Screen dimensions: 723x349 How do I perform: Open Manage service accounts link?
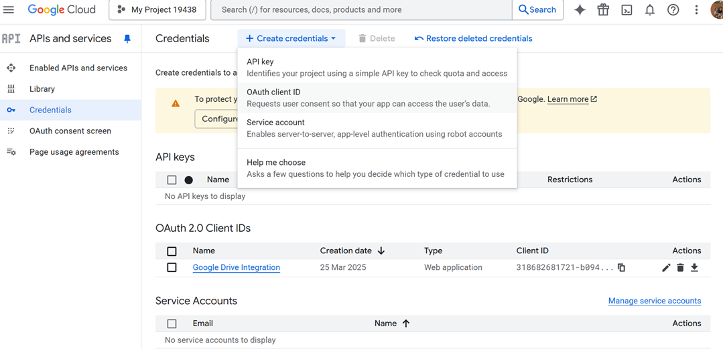click(654, 301)
